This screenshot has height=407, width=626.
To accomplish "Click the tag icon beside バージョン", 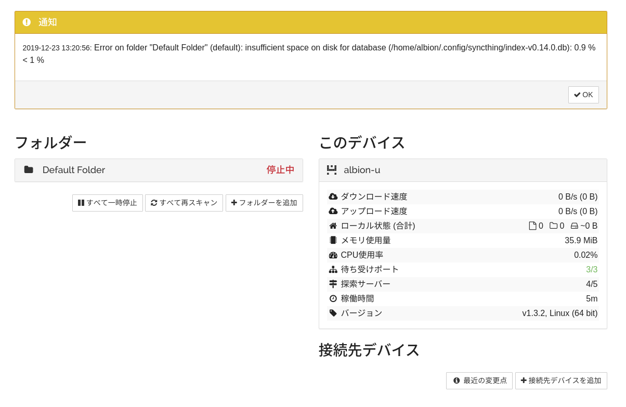I will 333,313.
